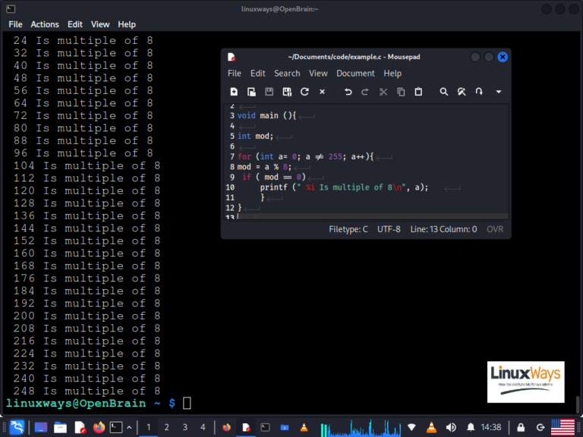Click the Undo icon in Mousepad toolbar
The width and height of the screenshot is (583, 437).
pyautogui.click(x=348, y=92)
